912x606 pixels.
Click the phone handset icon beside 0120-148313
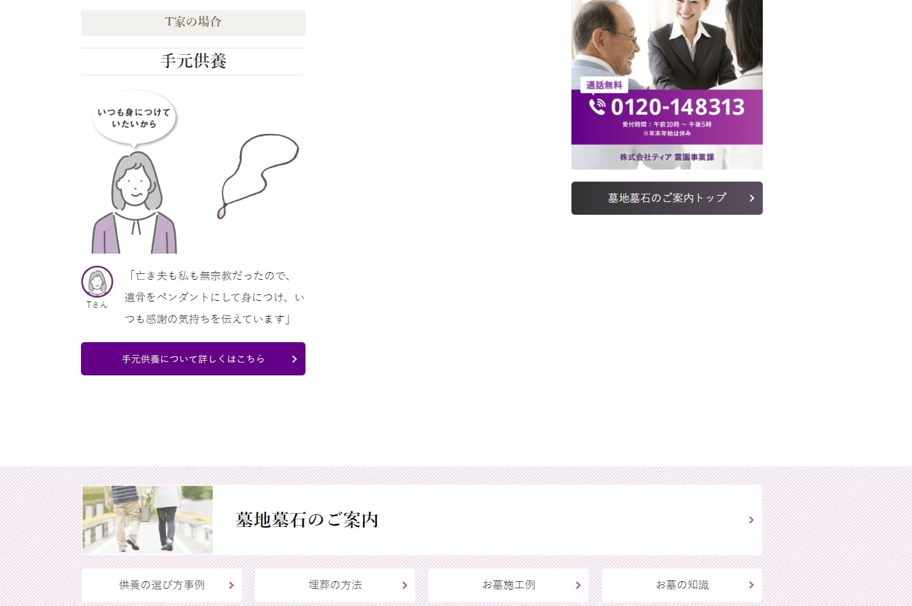[597, 106]
